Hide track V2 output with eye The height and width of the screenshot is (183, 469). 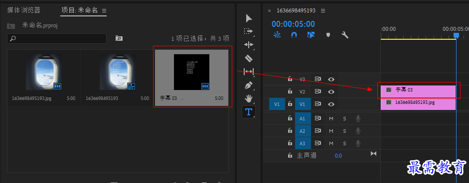click(x=331, y=91)
